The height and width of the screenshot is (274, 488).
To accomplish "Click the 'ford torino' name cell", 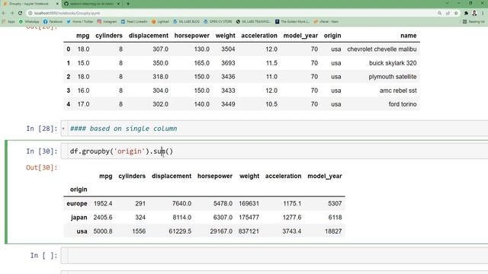I will click(x=403, y=104).
